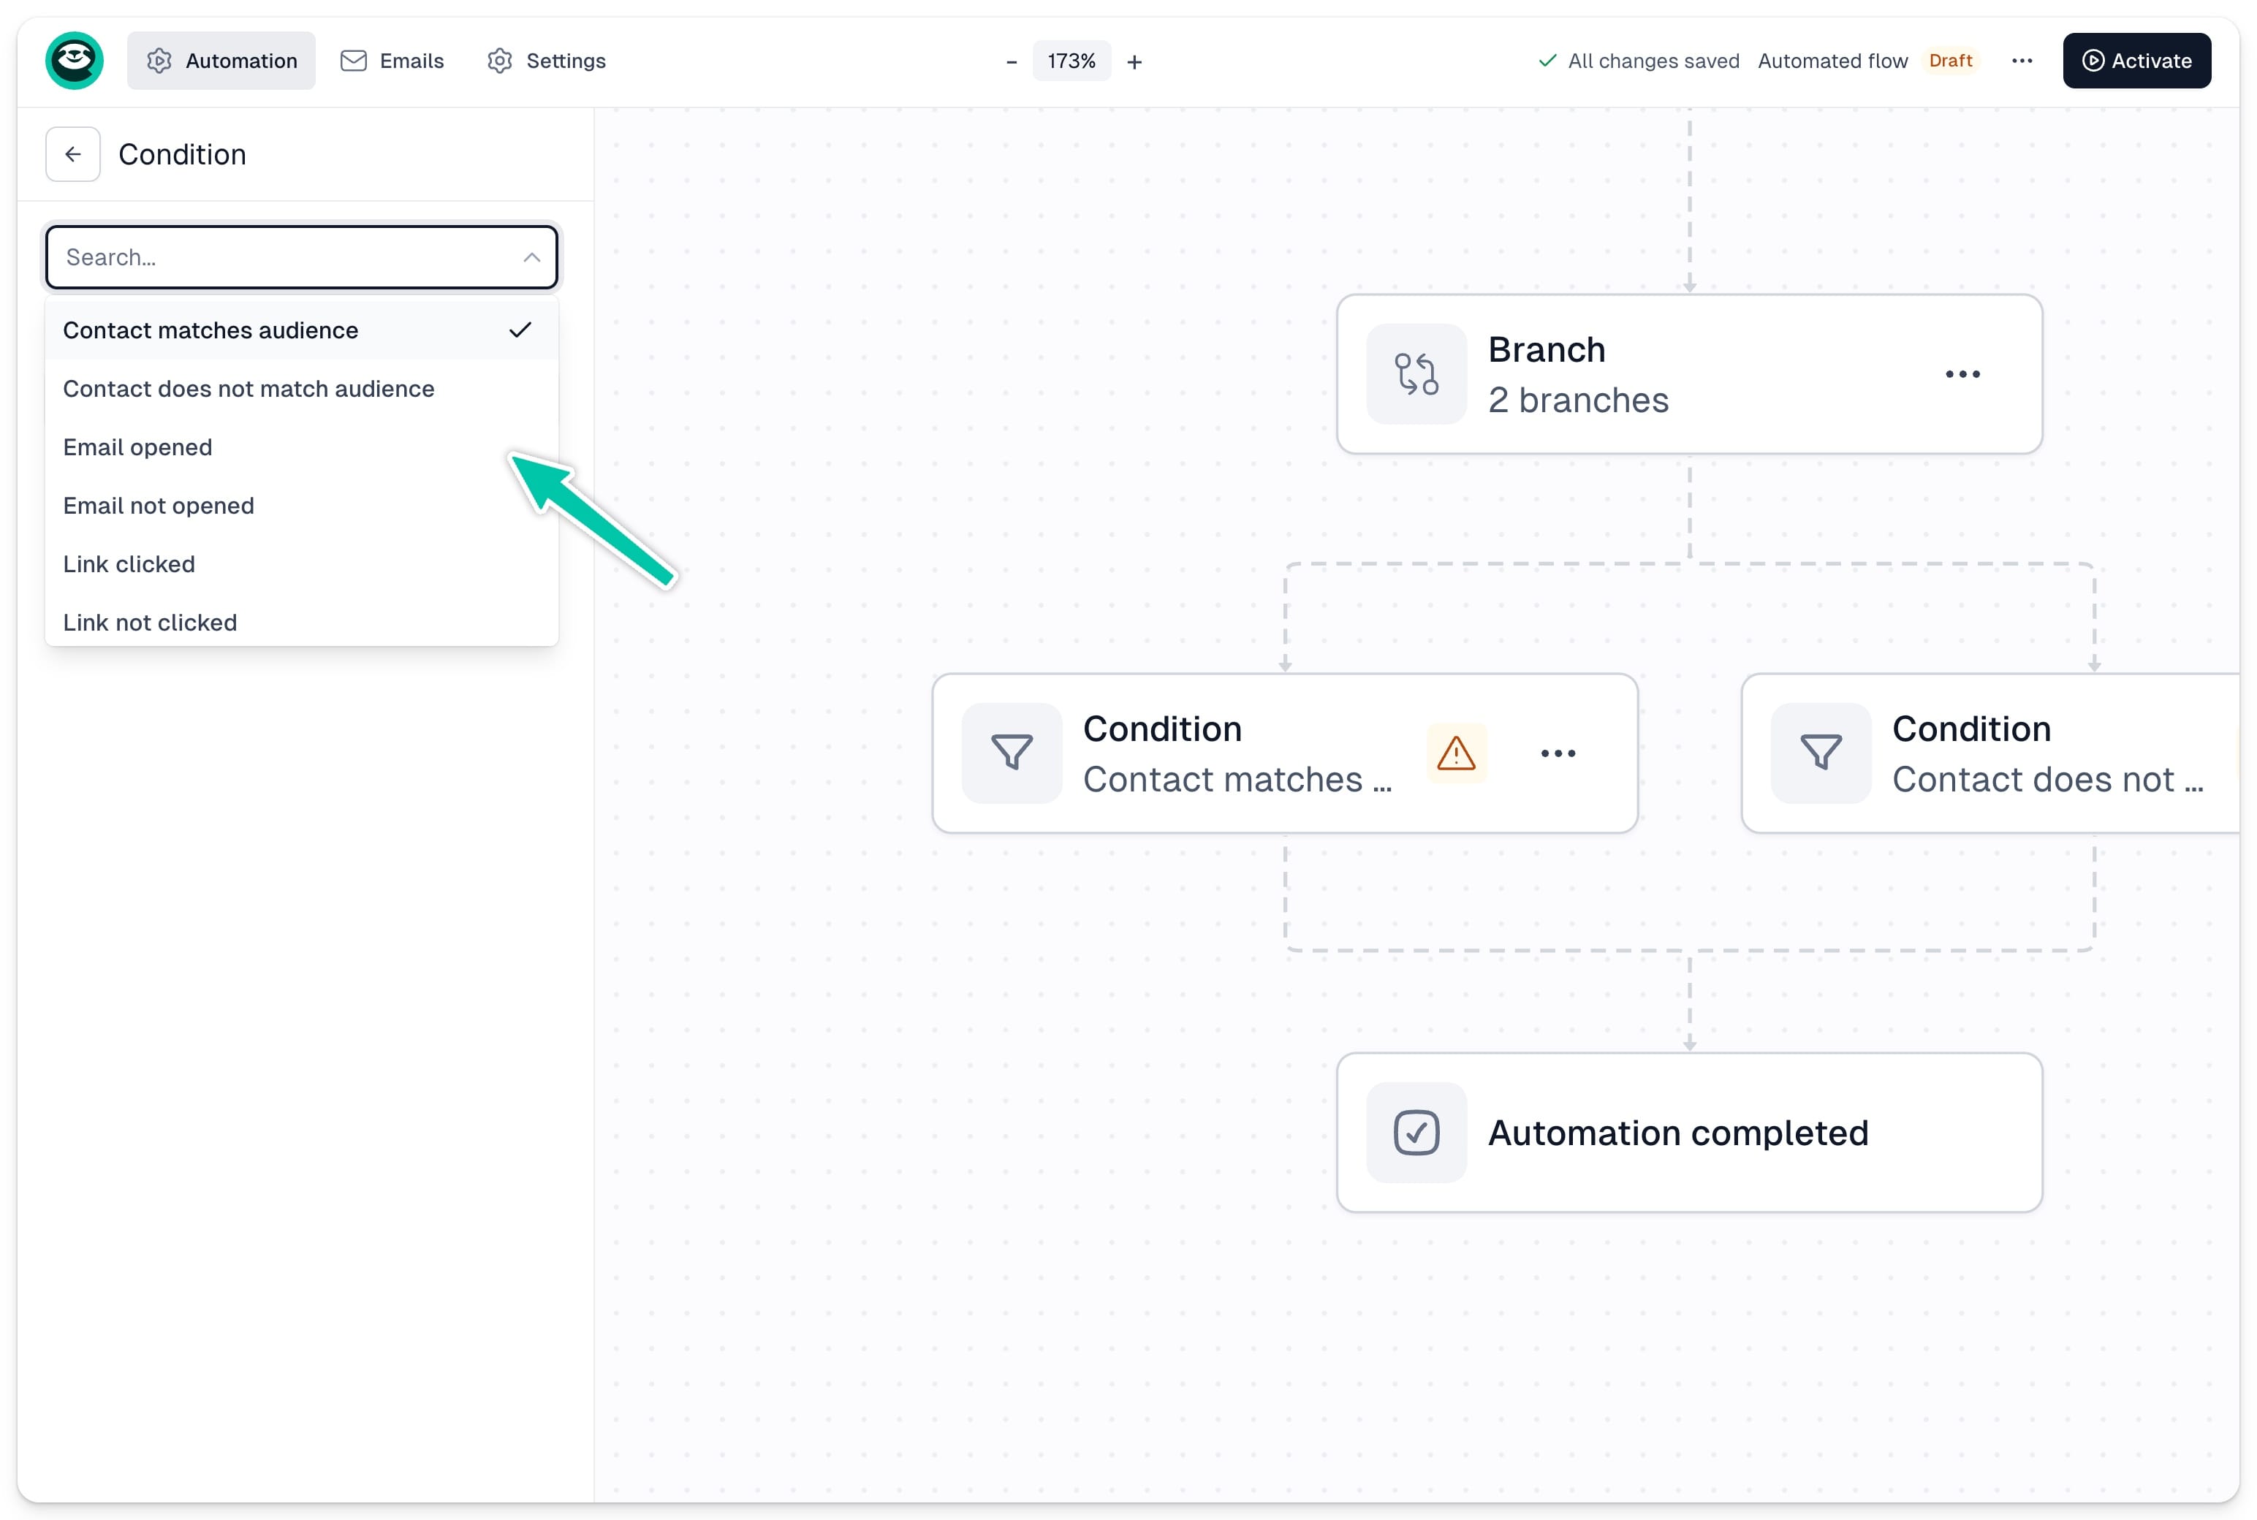
Task: Click the envelope icon in Emails tab
Action: click(x=354, y=61)
